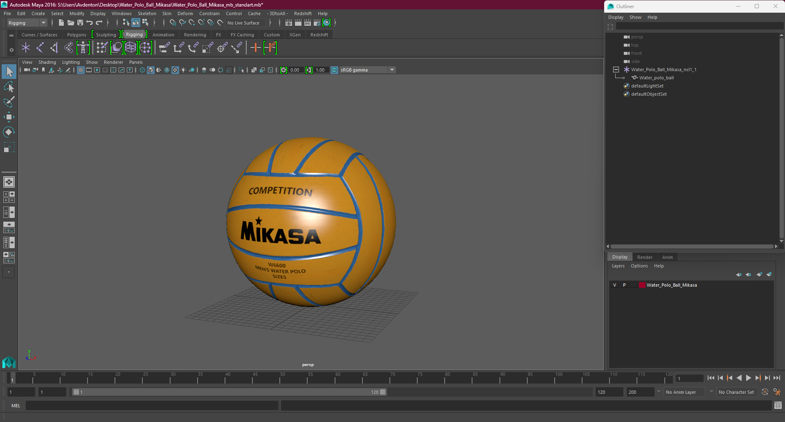Viewport: 785px width, 422px height.
Task: Open the Skeleton menu
Action: click(147, 13)
